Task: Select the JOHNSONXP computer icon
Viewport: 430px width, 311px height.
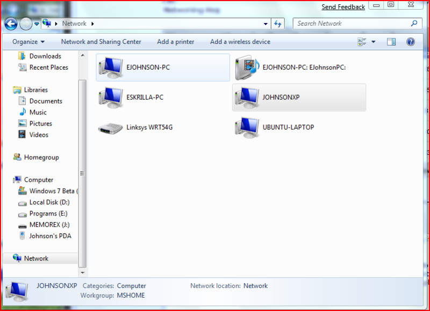Action: (247, 98)
